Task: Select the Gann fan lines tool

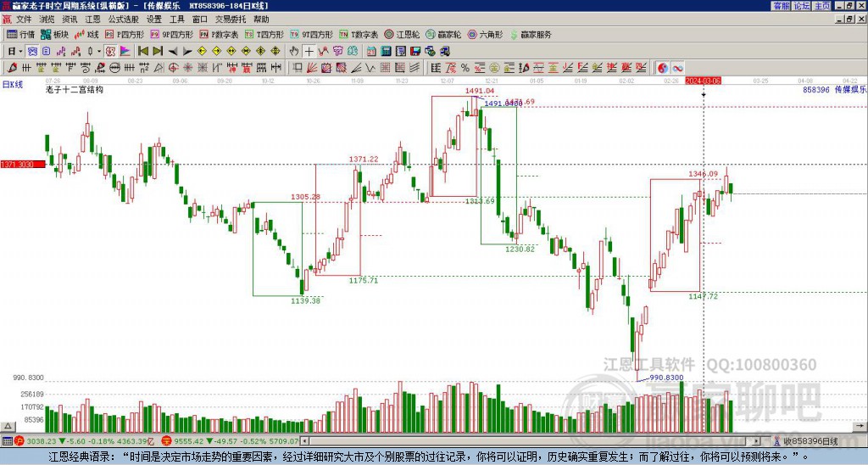Action: pos(312,68)
